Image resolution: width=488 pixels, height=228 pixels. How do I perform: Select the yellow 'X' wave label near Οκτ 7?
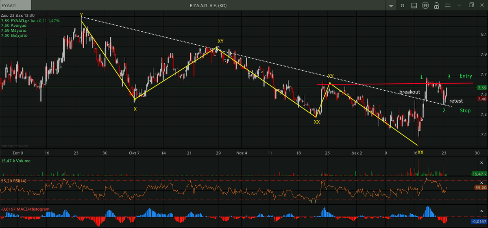coord(135,109)
